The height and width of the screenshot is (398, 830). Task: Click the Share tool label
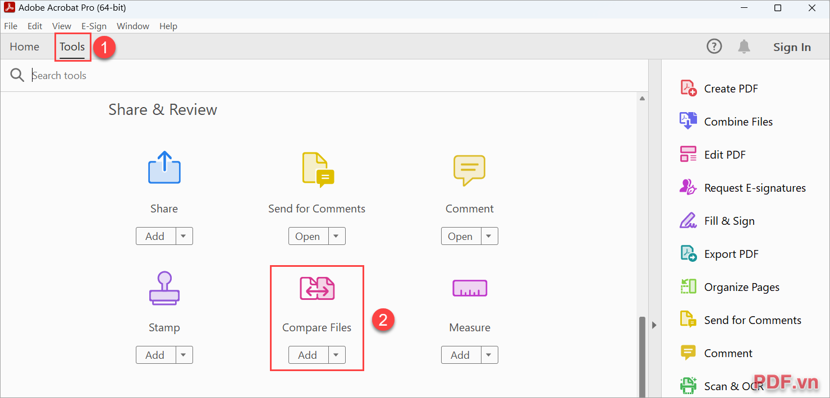(x=164, y=209)
